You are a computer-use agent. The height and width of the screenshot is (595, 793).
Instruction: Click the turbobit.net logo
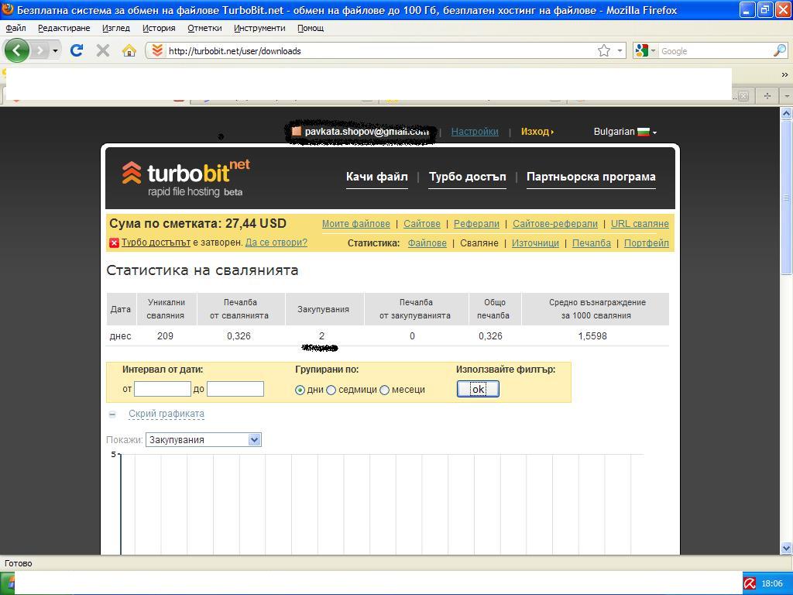[x=186, y=178]
